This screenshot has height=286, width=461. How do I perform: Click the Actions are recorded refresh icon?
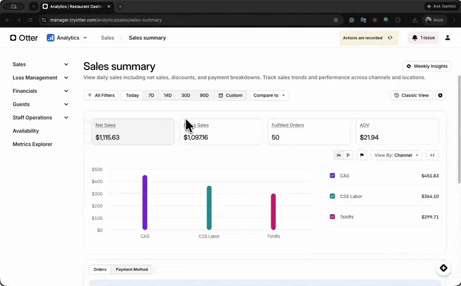(x=390, y=38)
